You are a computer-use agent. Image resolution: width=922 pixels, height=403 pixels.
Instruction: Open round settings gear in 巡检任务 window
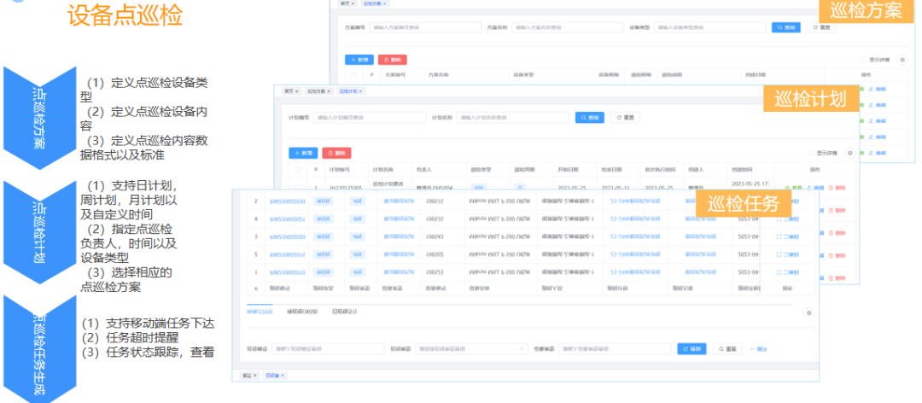[x=808, y=312]
